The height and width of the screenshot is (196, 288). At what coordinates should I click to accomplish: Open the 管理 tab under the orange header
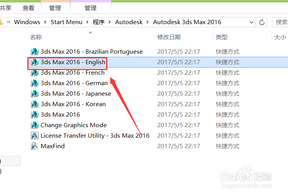point(55,8)
